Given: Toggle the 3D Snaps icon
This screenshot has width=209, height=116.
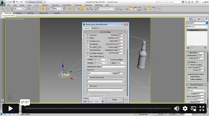Looking at the screenshot, I should [x=79, y=9].
